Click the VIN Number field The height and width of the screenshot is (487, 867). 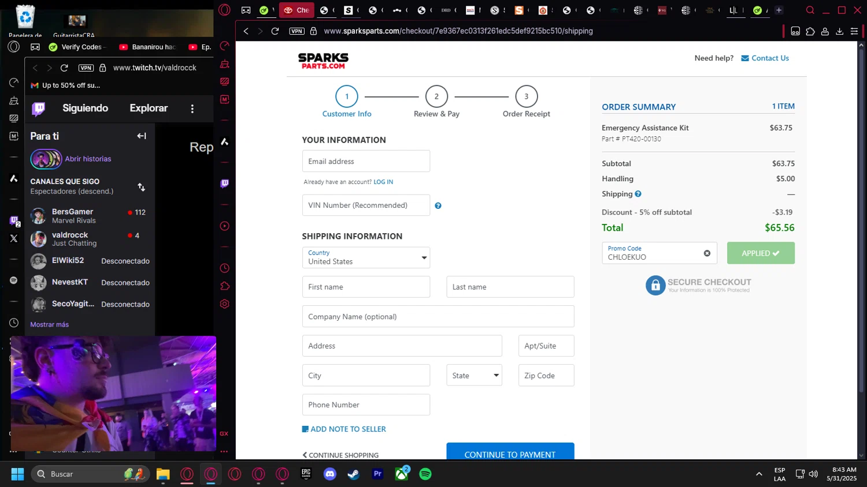click(x=366, y=205)
